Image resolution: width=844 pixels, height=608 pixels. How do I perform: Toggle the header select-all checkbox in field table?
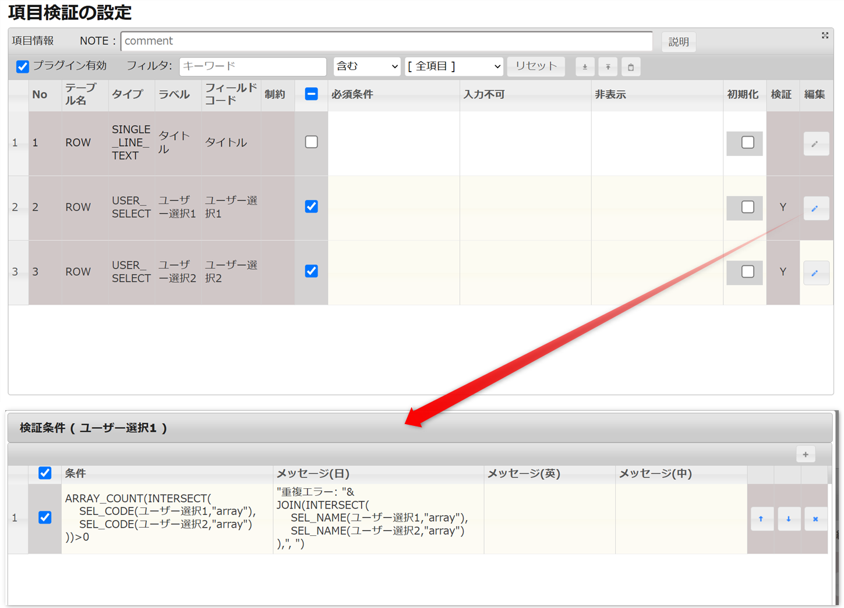[312, 94]
